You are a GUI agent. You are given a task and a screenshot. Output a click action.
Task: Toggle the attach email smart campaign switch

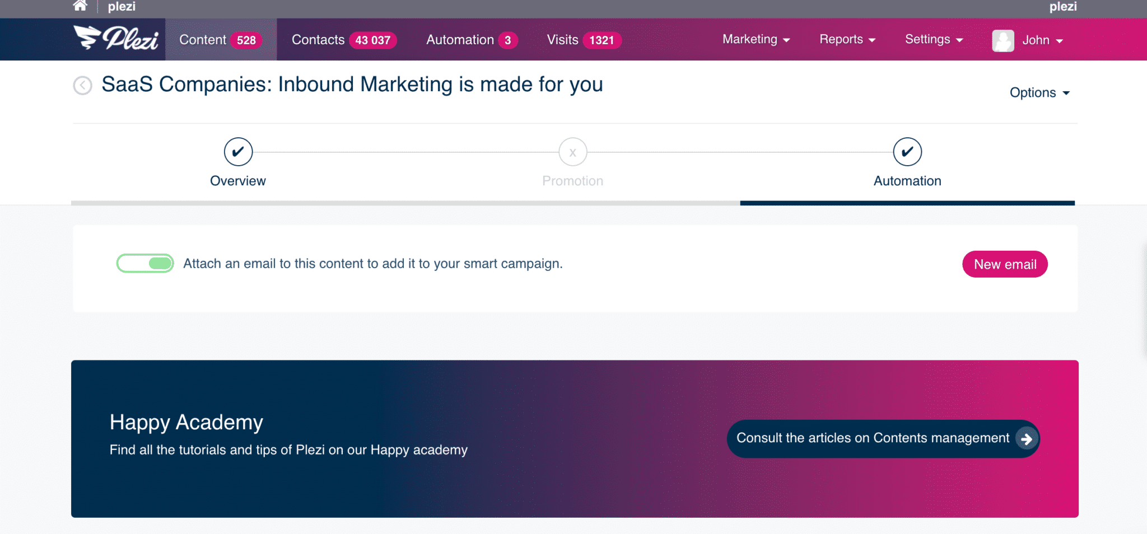point(145,263)
